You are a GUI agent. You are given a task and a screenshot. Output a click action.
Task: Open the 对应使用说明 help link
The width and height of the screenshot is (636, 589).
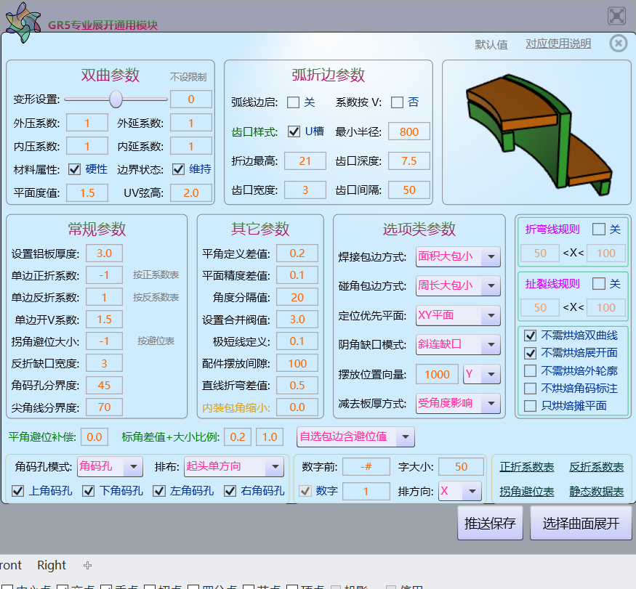(x=557, y=44)
